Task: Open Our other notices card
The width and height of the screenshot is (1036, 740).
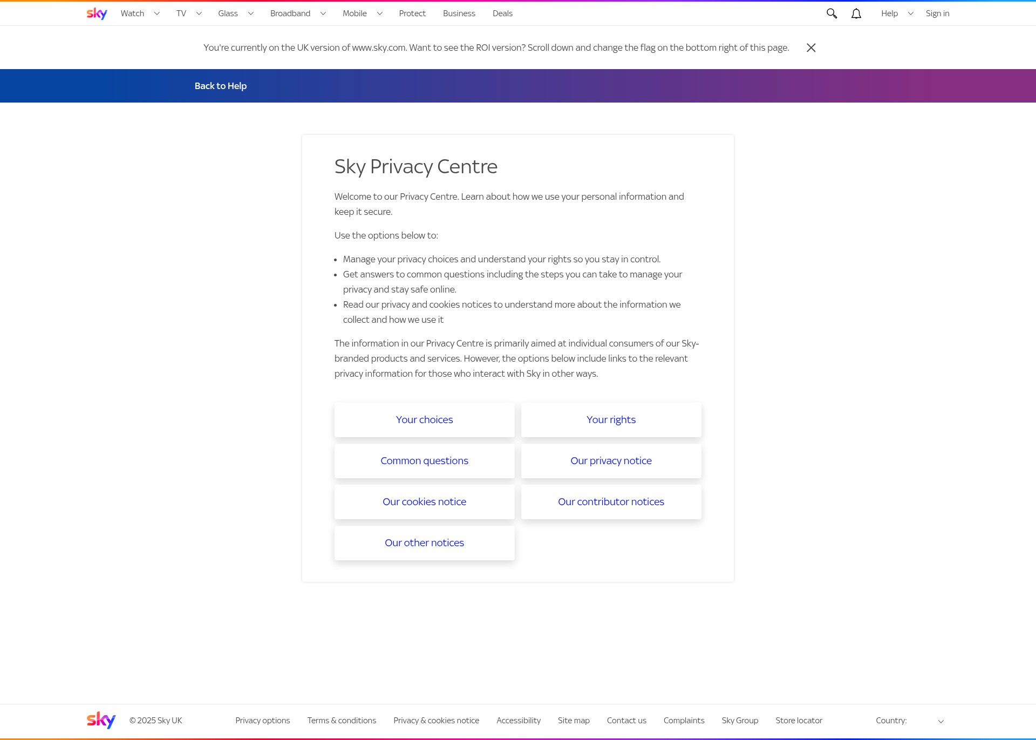Action: pos(425,543)
